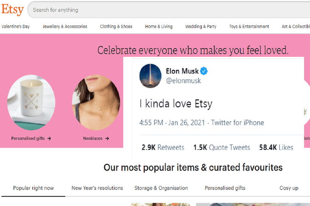
Task: Switch to Storage & Organisation tab
Action: [x=161, y=188]
